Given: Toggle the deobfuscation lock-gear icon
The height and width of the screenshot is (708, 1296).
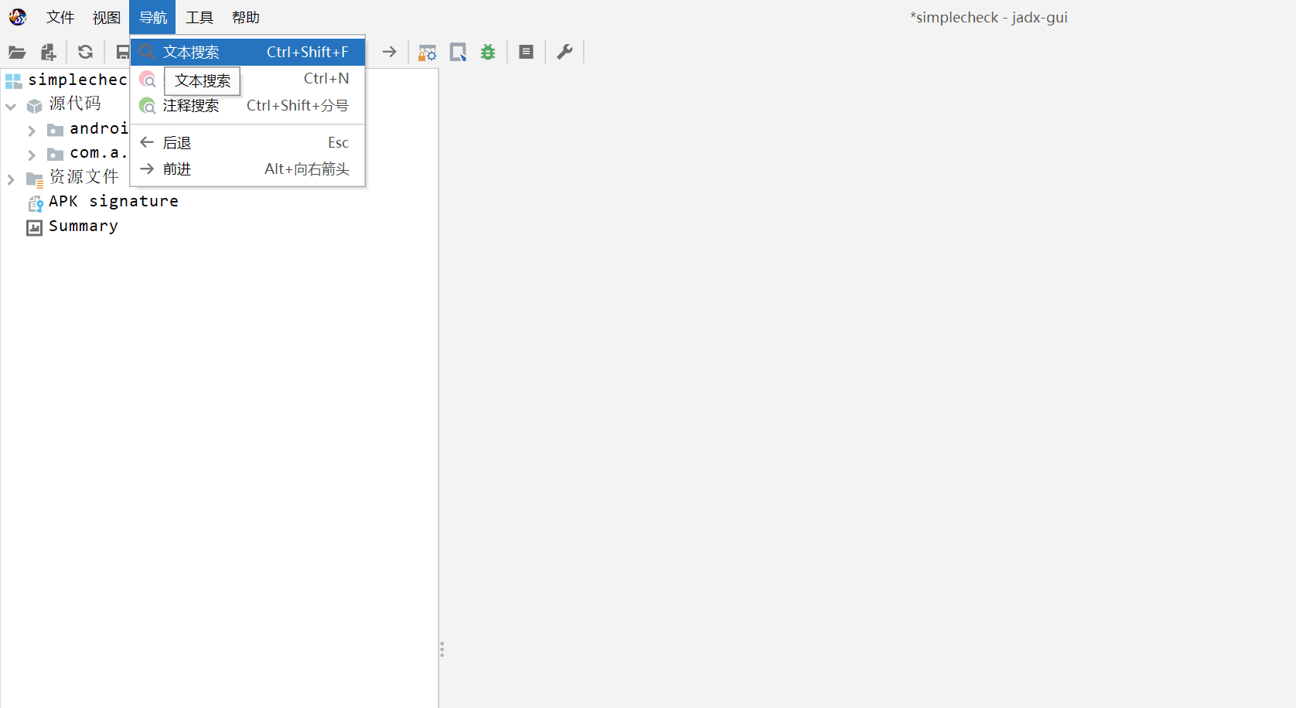Looking at the screenshot, I should (427, 53).
